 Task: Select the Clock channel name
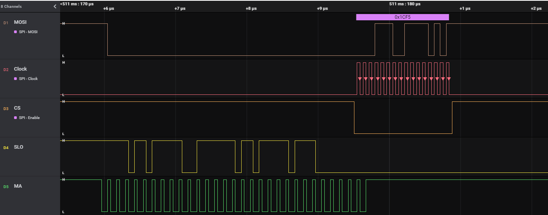(20, 69)
